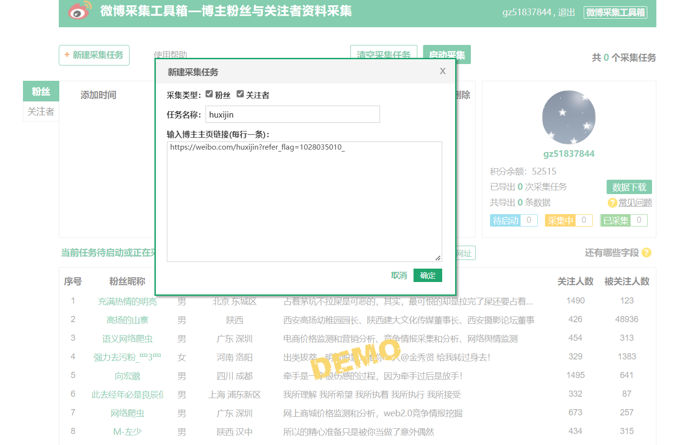Open fan profile 高扬的山寨
The image size is (675, 445).
click(x=127, y=320)
